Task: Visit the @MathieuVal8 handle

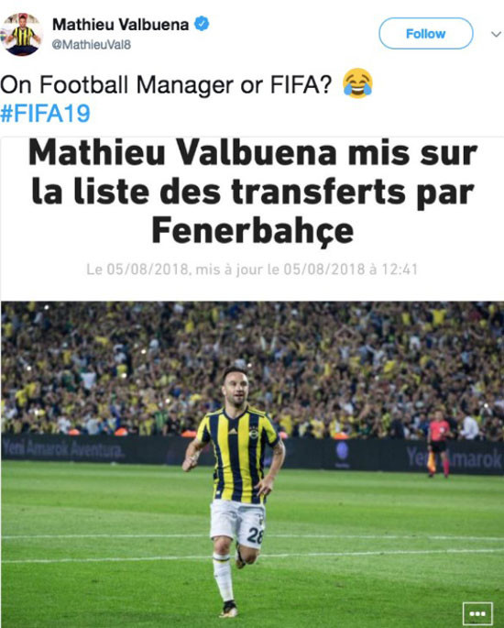Action: click(x=92, y=45)
